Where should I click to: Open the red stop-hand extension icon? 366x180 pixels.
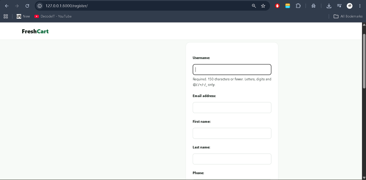click(x=277, y=6)
